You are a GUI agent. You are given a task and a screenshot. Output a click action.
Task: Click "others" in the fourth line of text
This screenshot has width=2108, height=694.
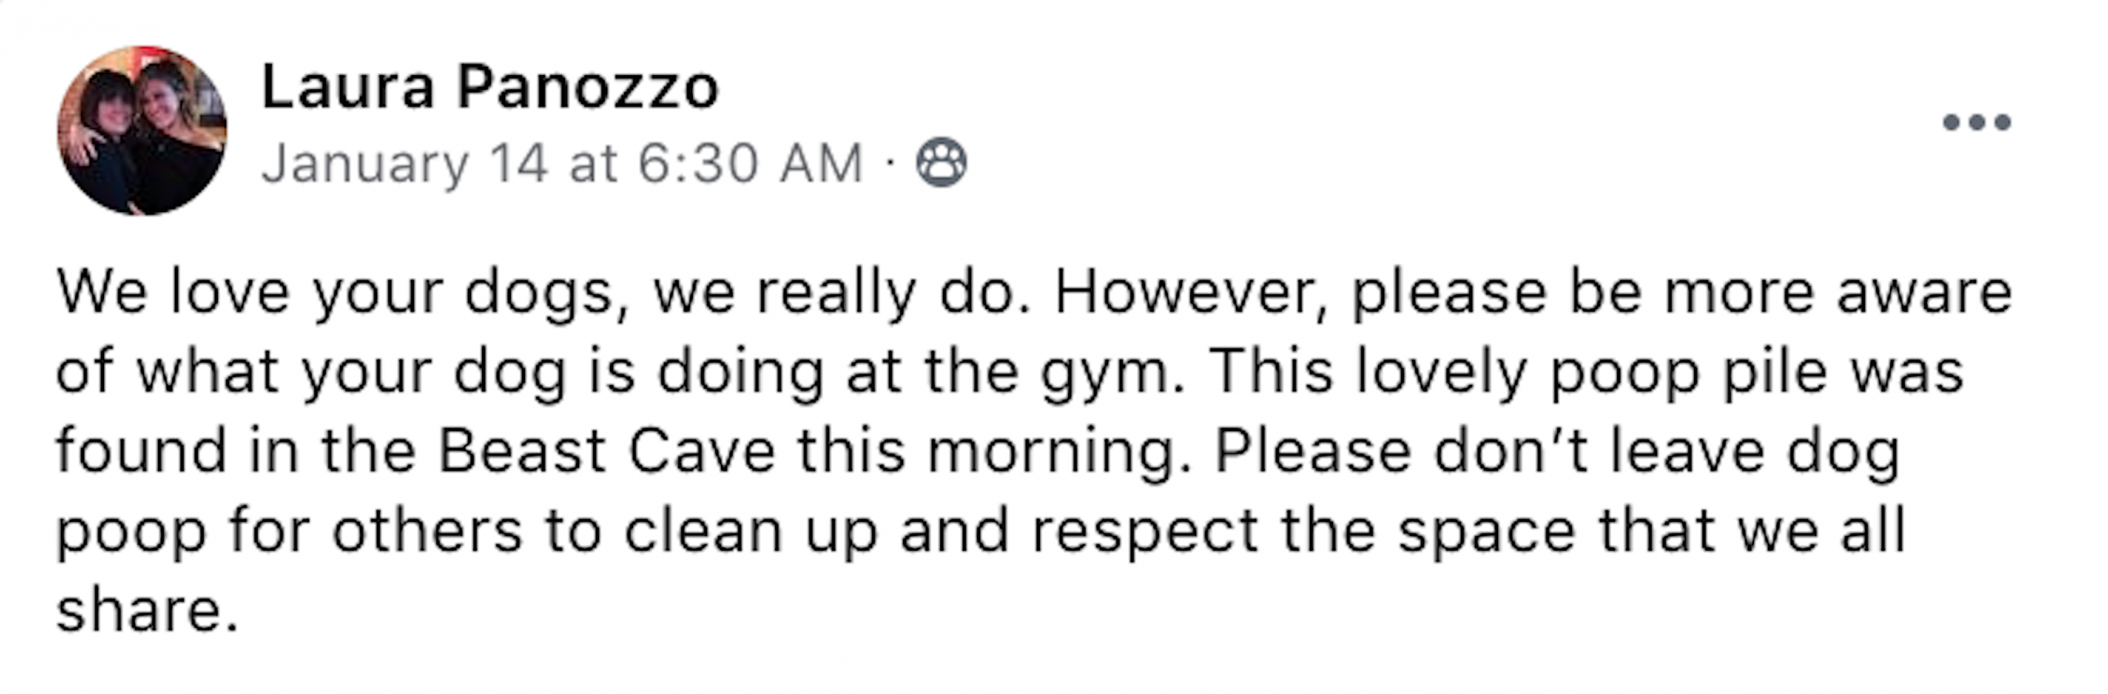pyautogui.click(x=427, y=531)
